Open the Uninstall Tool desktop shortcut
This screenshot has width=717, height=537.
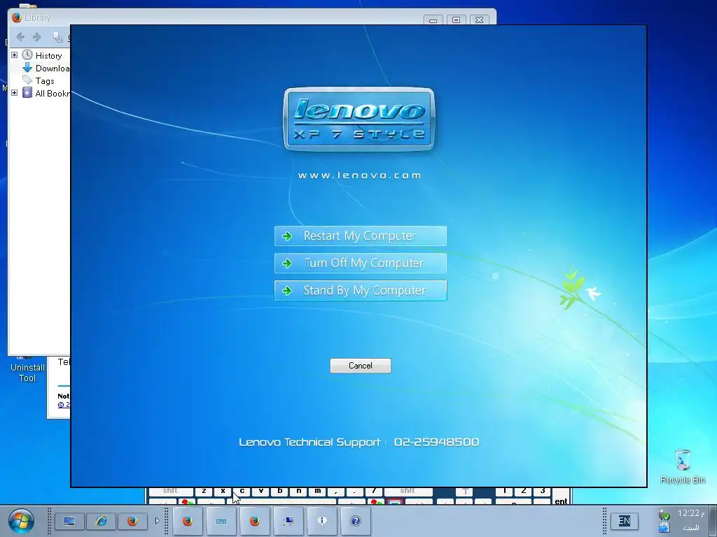click(x=27, y=370)
